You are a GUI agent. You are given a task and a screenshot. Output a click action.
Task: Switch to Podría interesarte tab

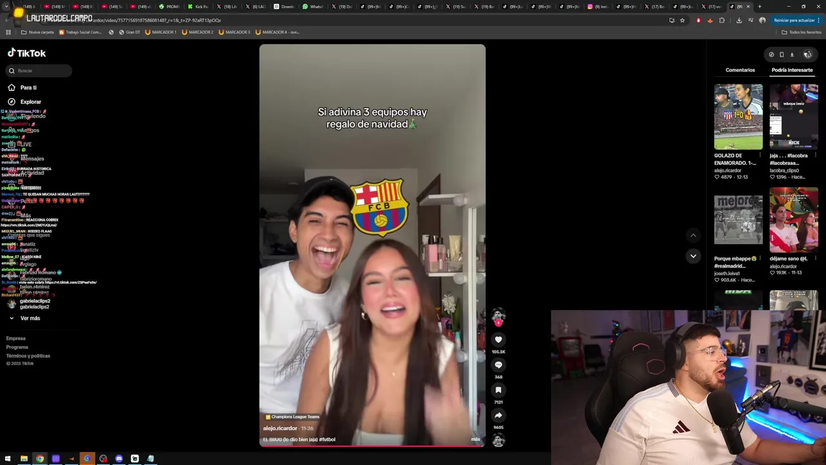click(792, 70)
